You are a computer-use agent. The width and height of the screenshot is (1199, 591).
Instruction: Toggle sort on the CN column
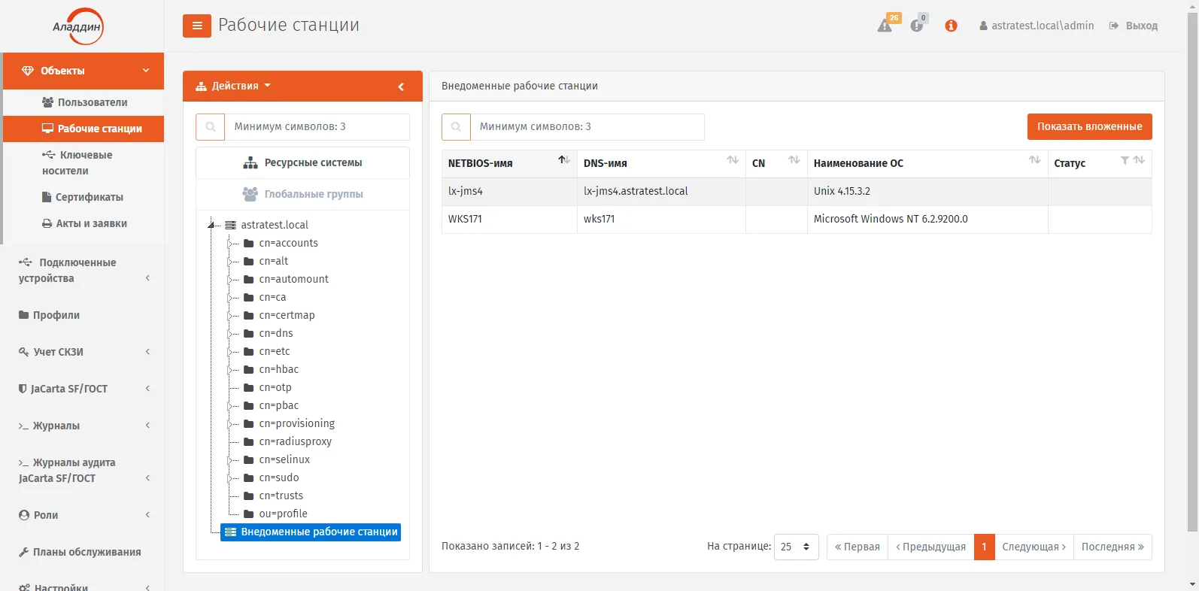794,160
